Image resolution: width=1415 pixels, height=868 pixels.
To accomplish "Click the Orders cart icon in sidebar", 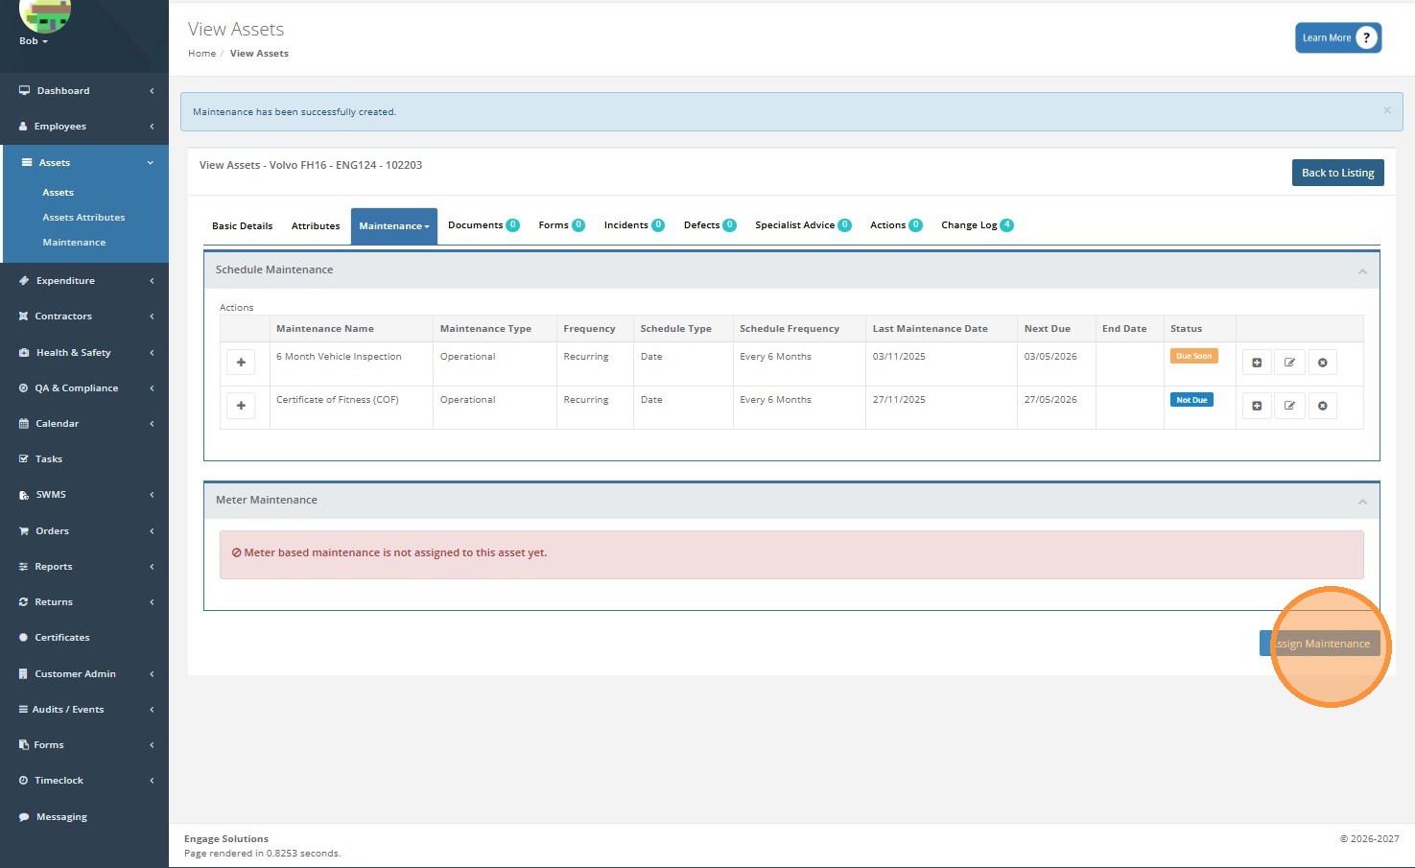I will (x=23, y=531).
